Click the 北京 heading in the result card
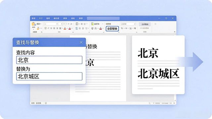212x119 pixels. point(148,53)
